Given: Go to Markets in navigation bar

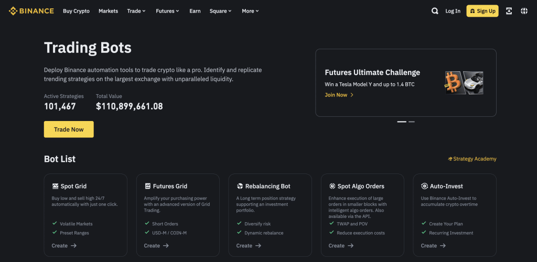Looking at the screenshot, I should 108,11.
